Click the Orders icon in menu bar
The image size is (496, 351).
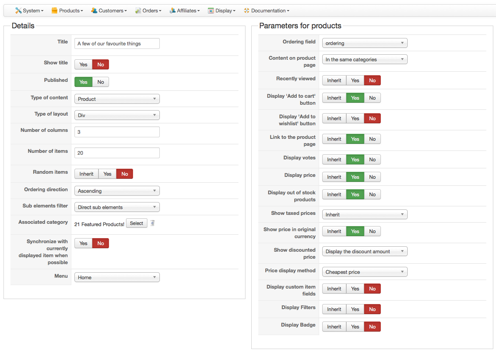tap(138, 10)
